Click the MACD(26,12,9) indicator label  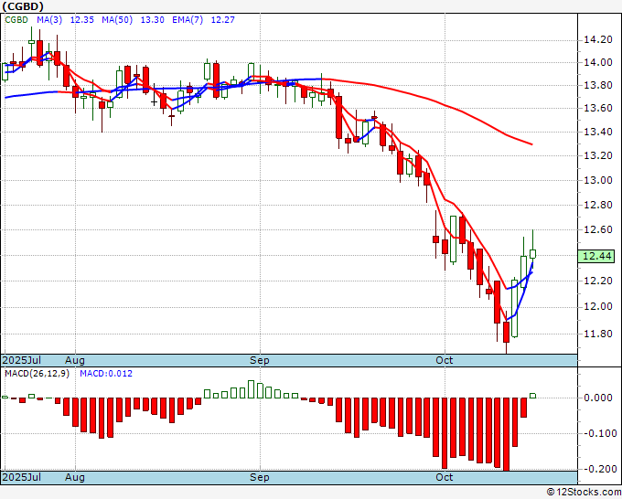[x=37, y=374]
